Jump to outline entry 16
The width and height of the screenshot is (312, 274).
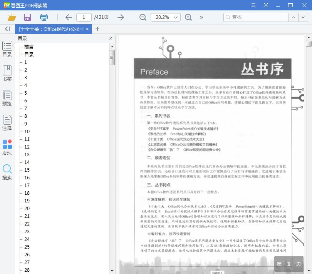pos(27,177)
